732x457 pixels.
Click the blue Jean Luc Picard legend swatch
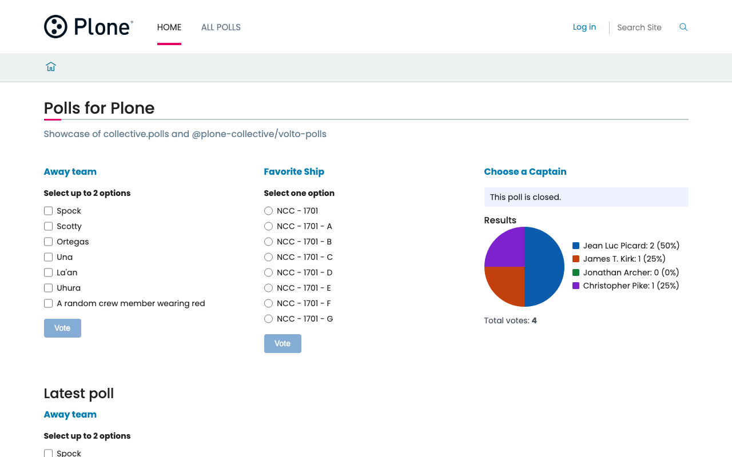coord(576,246)
